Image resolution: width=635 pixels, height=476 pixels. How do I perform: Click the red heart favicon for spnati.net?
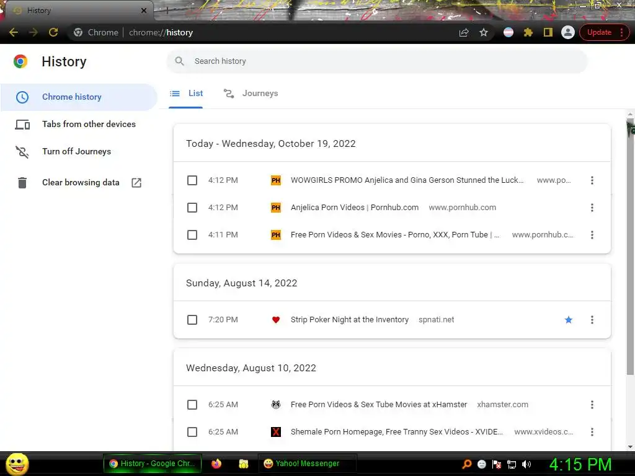(276, 320)
